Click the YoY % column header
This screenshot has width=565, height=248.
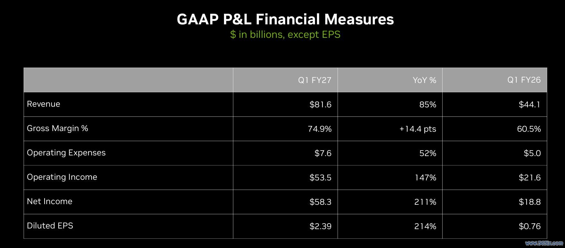click(424, 80)
